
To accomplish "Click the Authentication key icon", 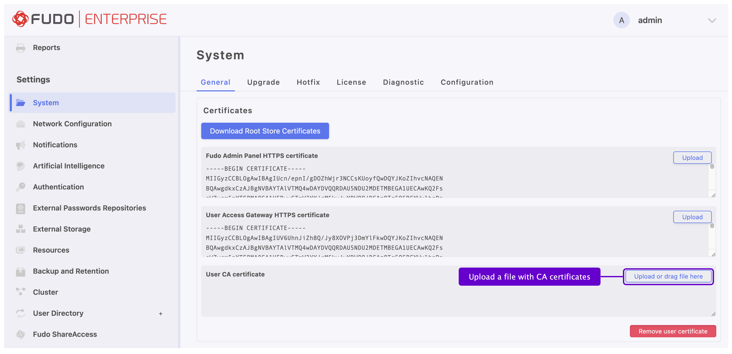I will click(x=21, y=187).
